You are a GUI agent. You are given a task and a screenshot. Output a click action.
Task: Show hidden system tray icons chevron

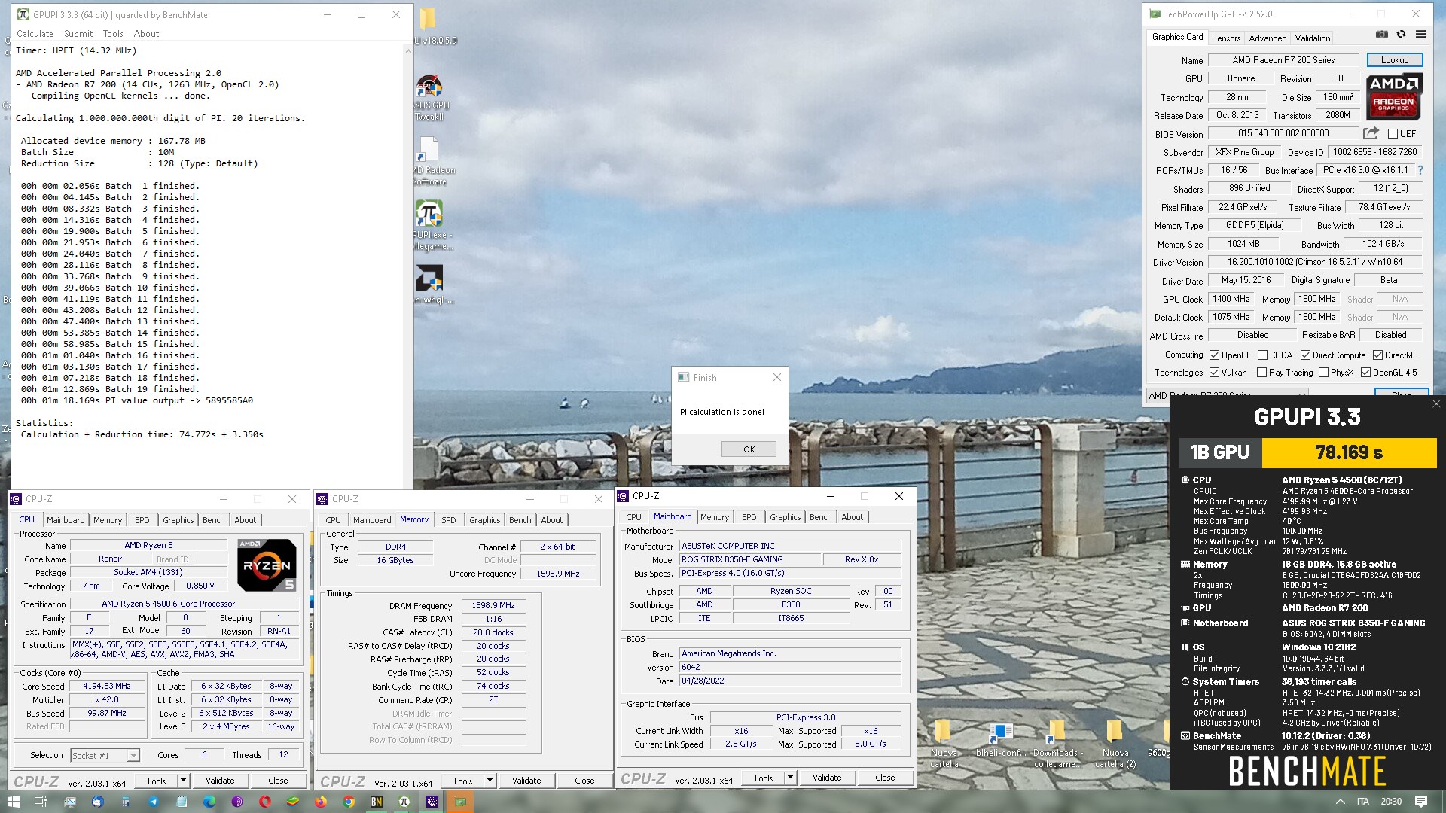click(x=1340, y=802)
